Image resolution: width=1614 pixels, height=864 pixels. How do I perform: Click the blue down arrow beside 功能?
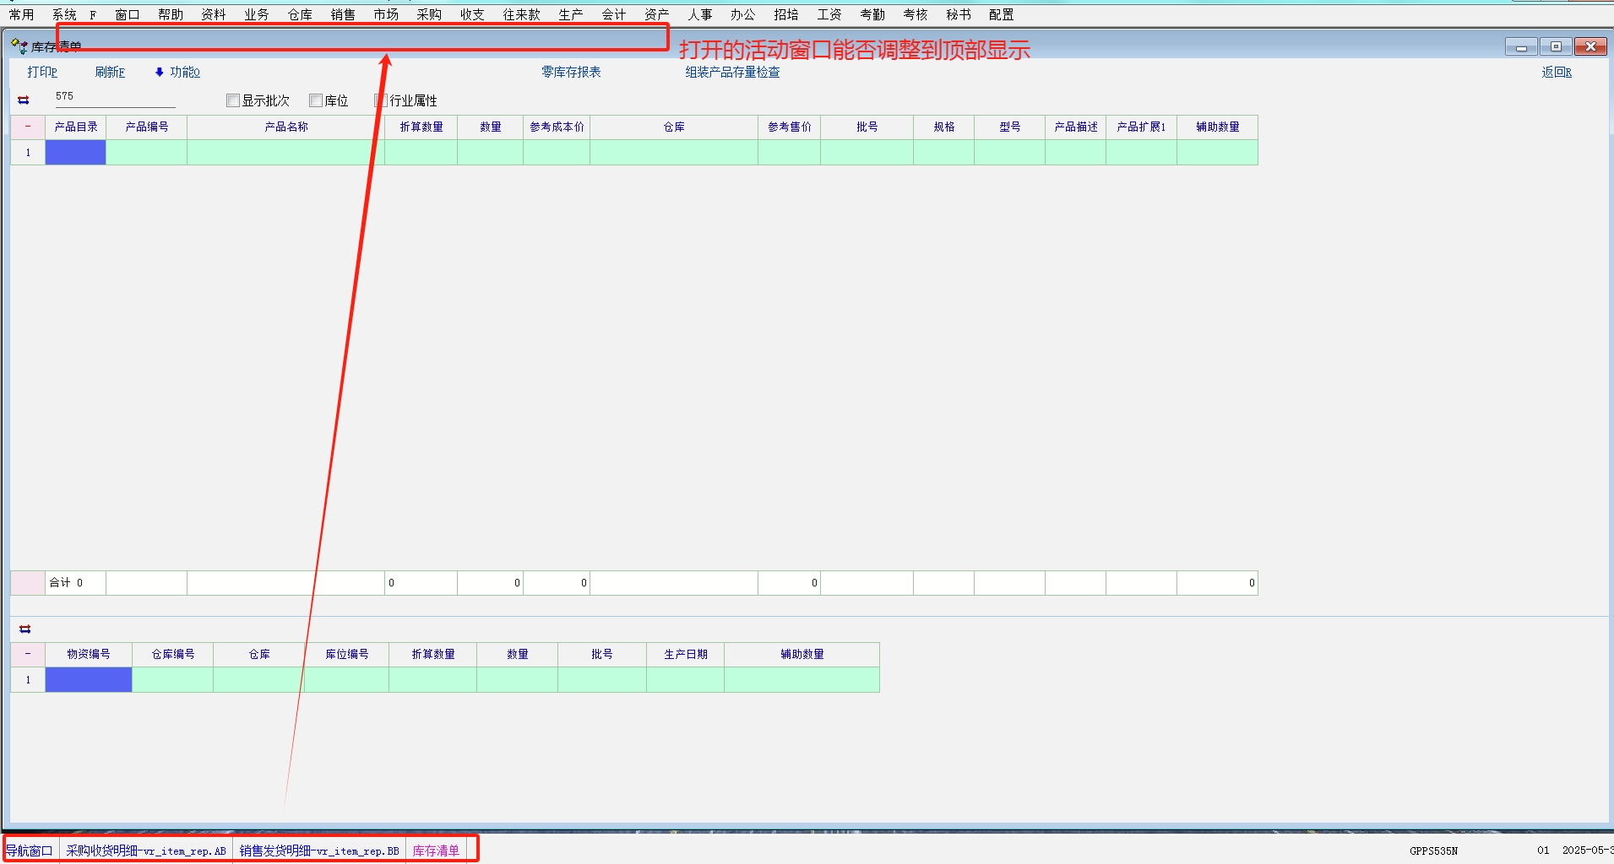pyautogui.click(x=159, y=73)
